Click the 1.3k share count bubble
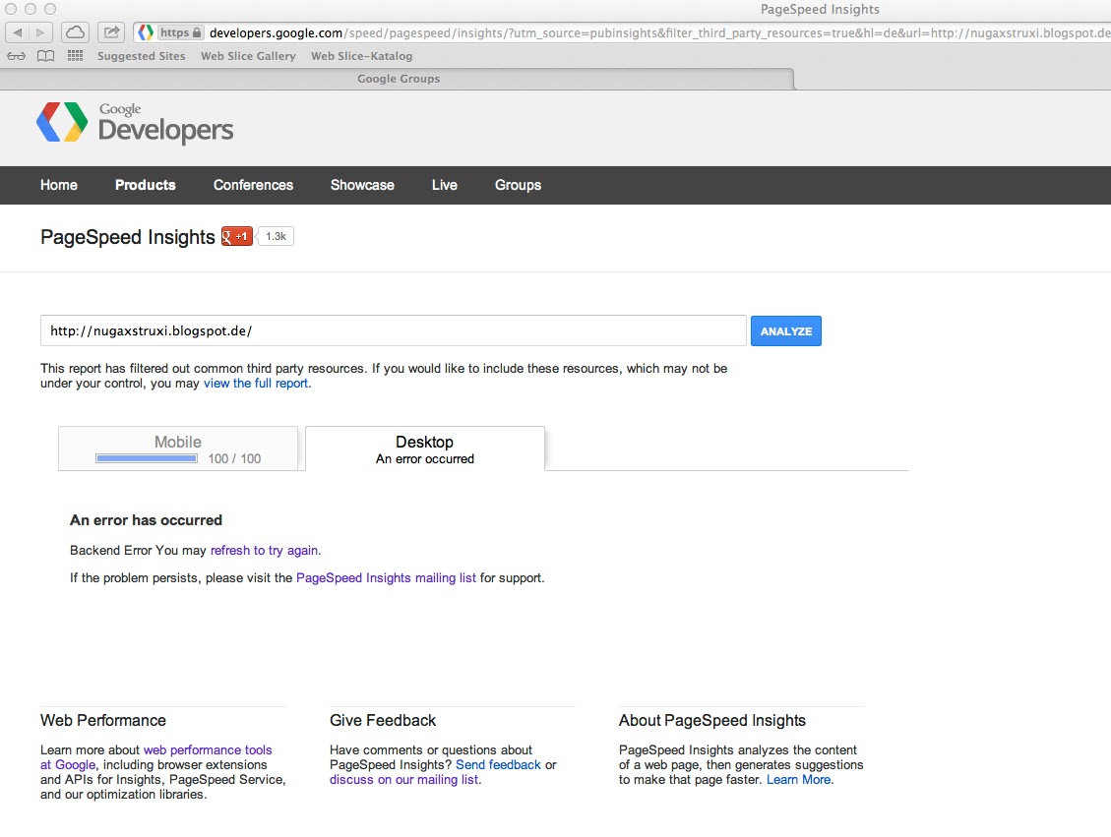This screenshot has height=837, width=1111. pos(276,236)
